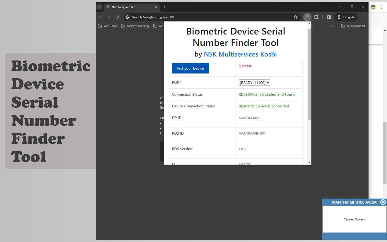
Task: Click Biometric Device is connected text
Action: point(264,106)
